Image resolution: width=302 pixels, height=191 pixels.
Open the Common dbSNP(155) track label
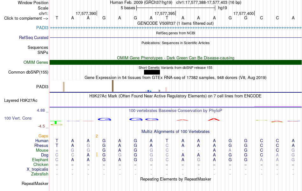pos(28,72)
